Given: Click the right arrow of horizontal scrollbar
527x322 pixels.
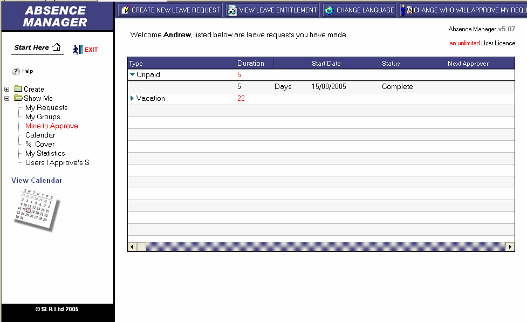Looking at the screenshot, I should (510, 246).
